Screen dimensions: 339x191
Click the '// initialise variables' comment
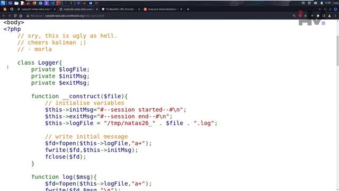85,103
